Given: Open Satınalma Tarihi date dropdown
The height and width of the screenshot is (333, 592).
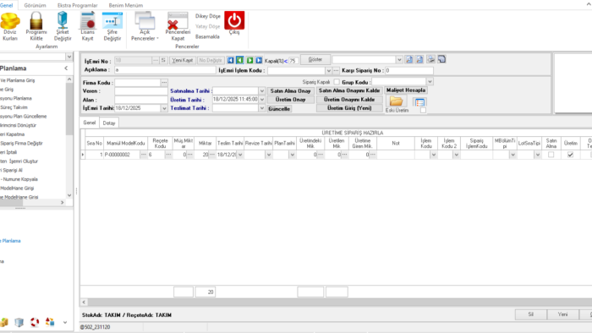Looking at the screenshot, I should (x=261, y=91).
